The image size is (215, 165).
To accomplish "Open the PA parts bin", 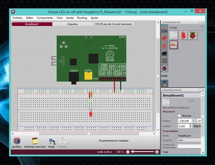I will point(164,31).
